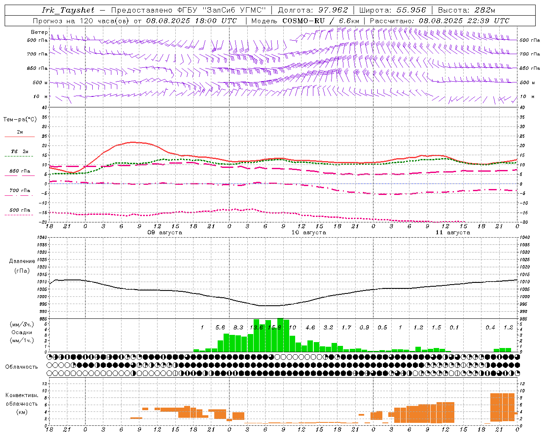The height and width of the screenshot is (433, 542).
Task: Click the precipitation value "4.6"
Action: 310,328
